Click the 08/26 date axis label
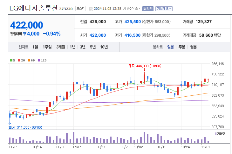This screenshot has width=232, height=154. click(x=61, y=147)
